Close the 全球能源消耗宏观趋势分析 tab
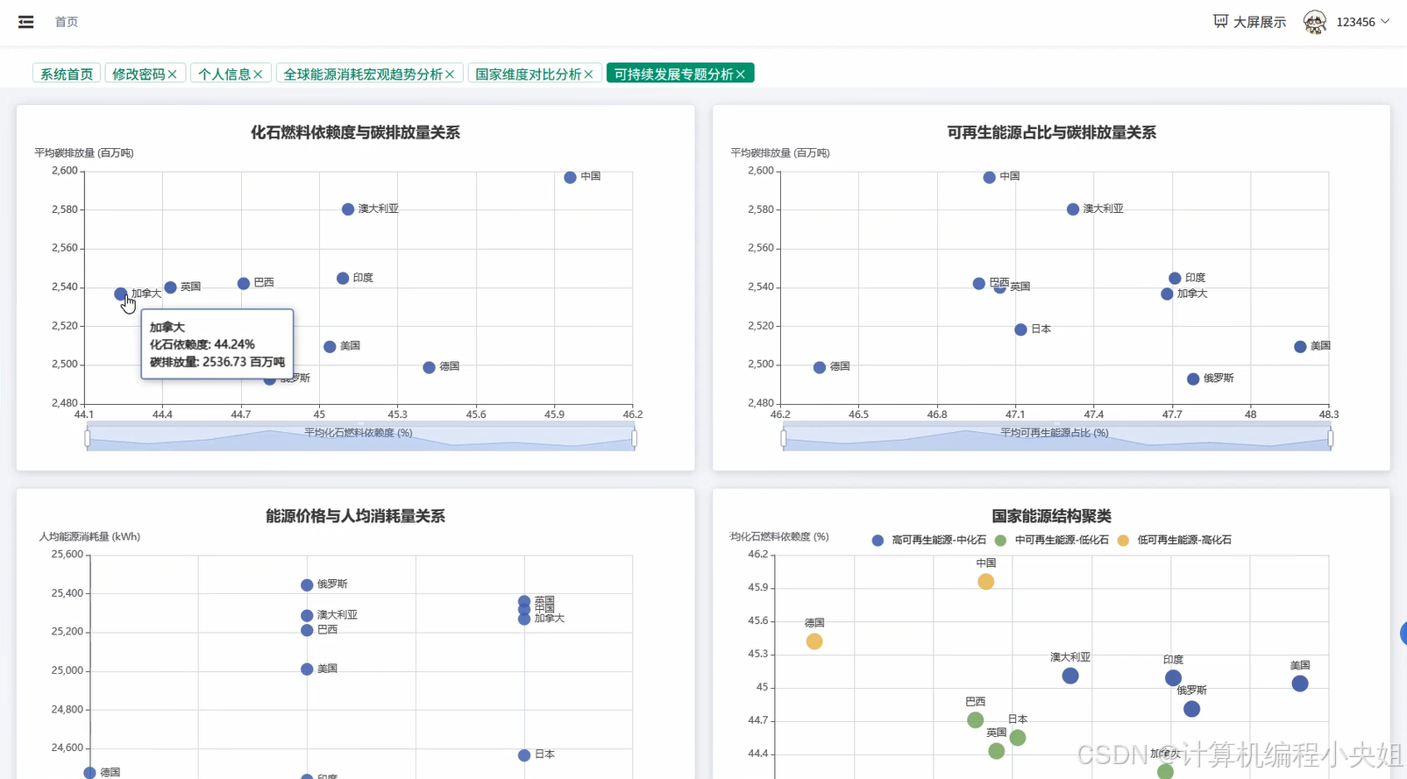Viewport: 1407px width, 779px height. (x=450, y=74)
